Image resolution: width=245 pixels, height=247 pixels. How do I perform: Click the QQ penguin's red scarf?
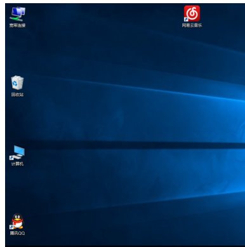tap(17, 221)
